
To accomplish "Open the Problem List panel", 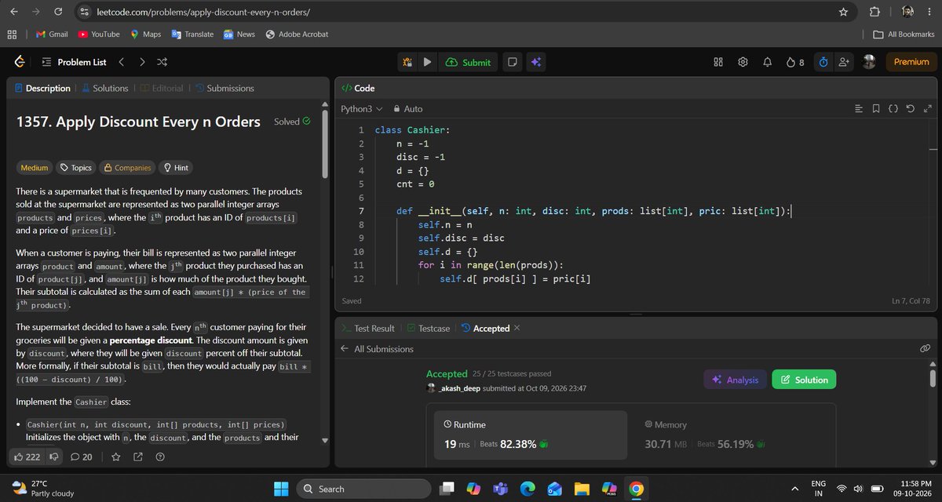I will (x=74, y=62).
